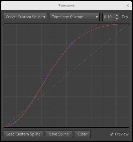
Task: Click the Save Spline button
Action: (59, 134)
